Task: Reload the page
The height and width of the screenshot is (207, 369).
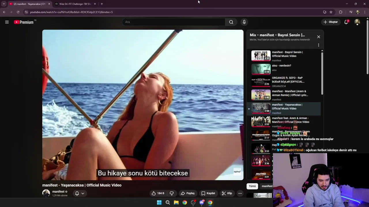Action: (x=18, y=12)
